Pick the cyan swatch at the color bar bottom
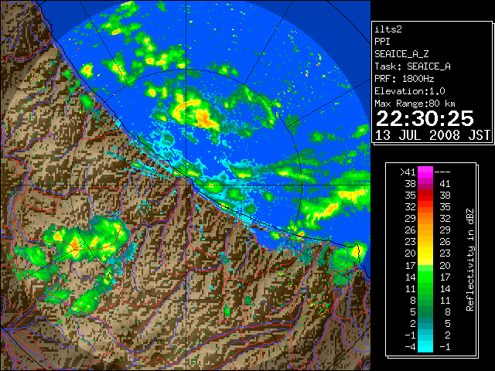This screenshot has width=495, height=371. (x=425, y=346)
